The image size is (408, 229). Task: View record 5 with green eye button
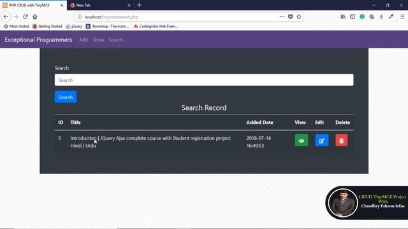(x=302, y=141)
